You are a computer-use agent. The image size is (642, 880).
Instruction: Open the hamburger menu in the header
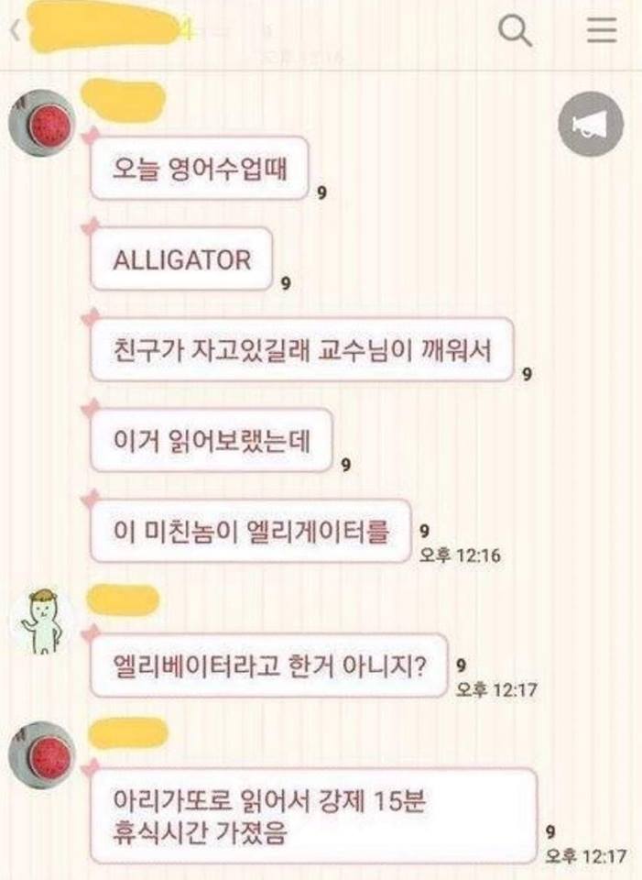click(x=602, y=29)
